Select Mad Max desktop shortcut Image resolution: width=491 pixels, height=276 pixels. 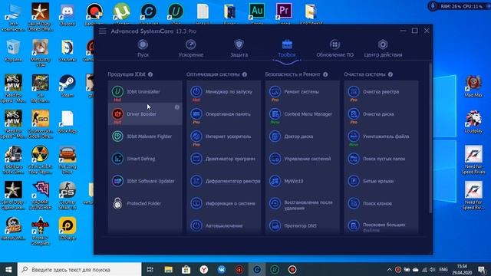(x=473, y=86)
